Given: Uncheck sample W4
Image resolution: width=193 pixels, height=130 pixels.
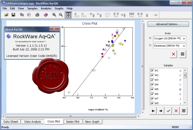Looking at the screenshot, I should pos(152,84).
